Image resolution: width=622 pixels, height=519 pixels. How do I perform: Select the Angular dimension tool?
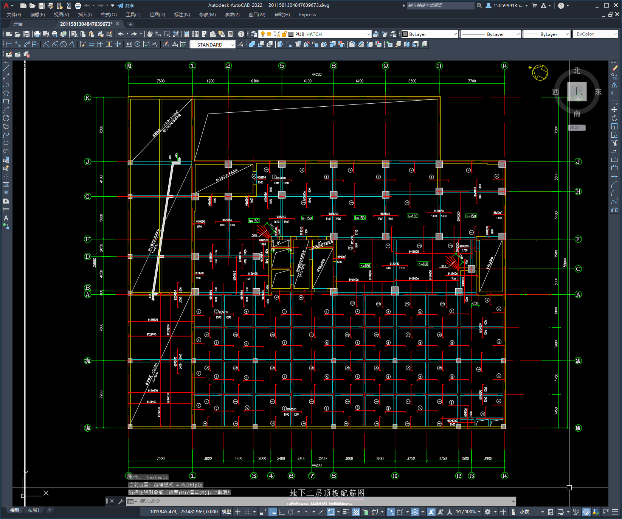pyautogui.click(x=72, y=44)
